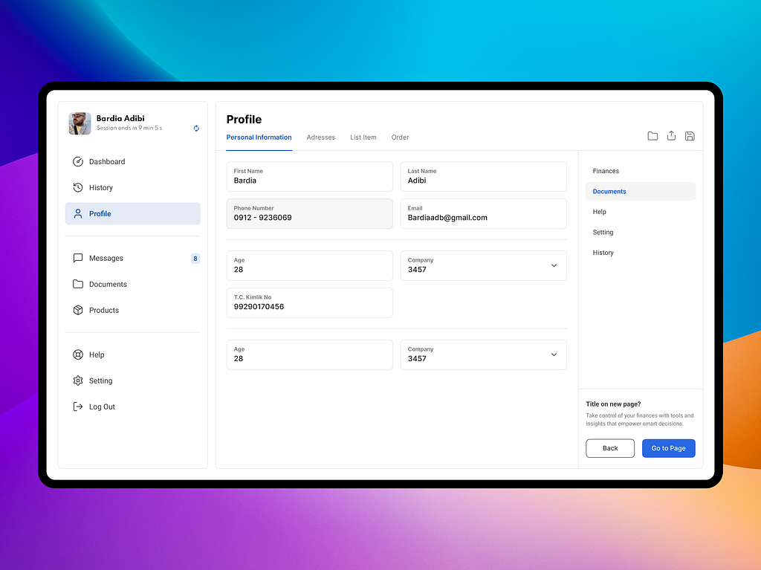This screenshot has height=570, width=761.
Task: Open the Help label in left sidebar
Action: [97, 355]
